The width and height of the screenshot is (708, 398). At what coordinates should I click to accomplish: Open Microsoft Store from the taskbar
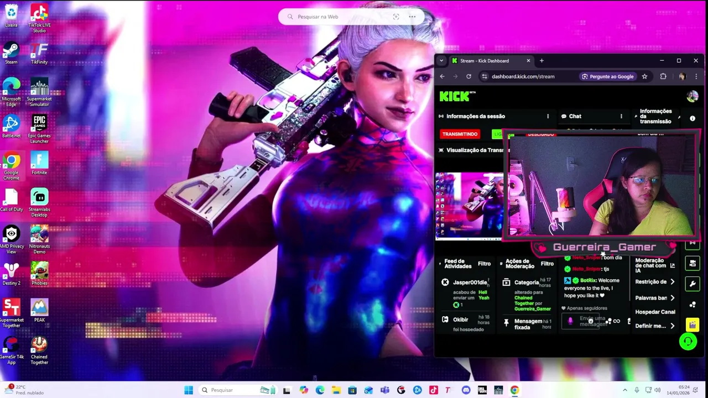[x=352, y=390]
